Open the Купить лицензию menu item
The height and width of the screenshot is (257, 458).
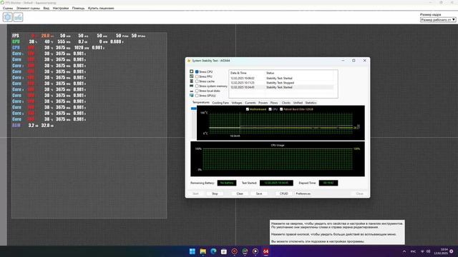pos(101,8)
